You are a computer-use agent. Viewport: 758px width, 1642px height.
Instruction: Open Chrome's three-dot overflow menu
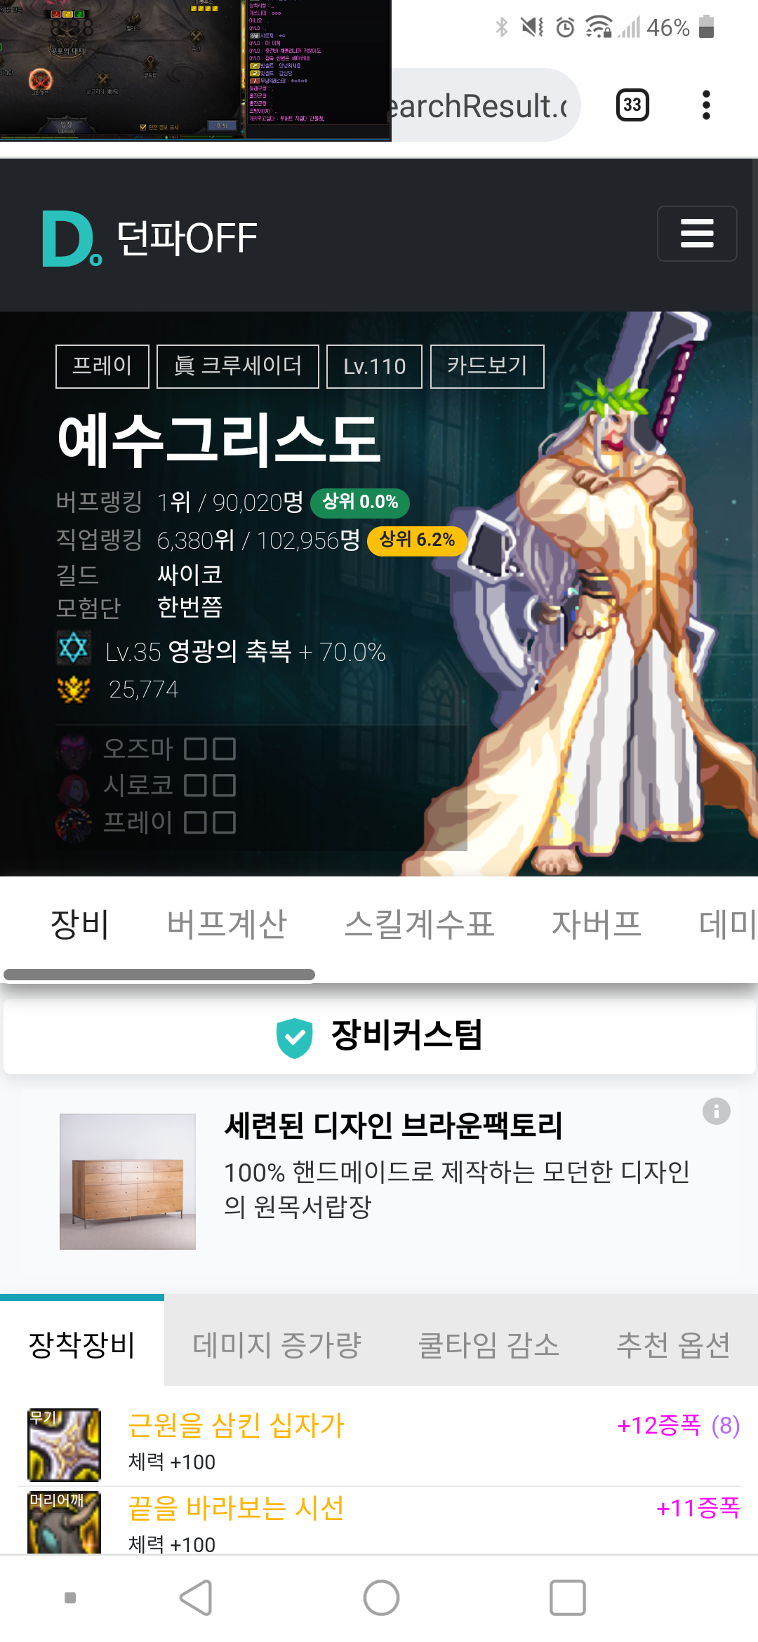pyautogui.click(x=706, y=105)
